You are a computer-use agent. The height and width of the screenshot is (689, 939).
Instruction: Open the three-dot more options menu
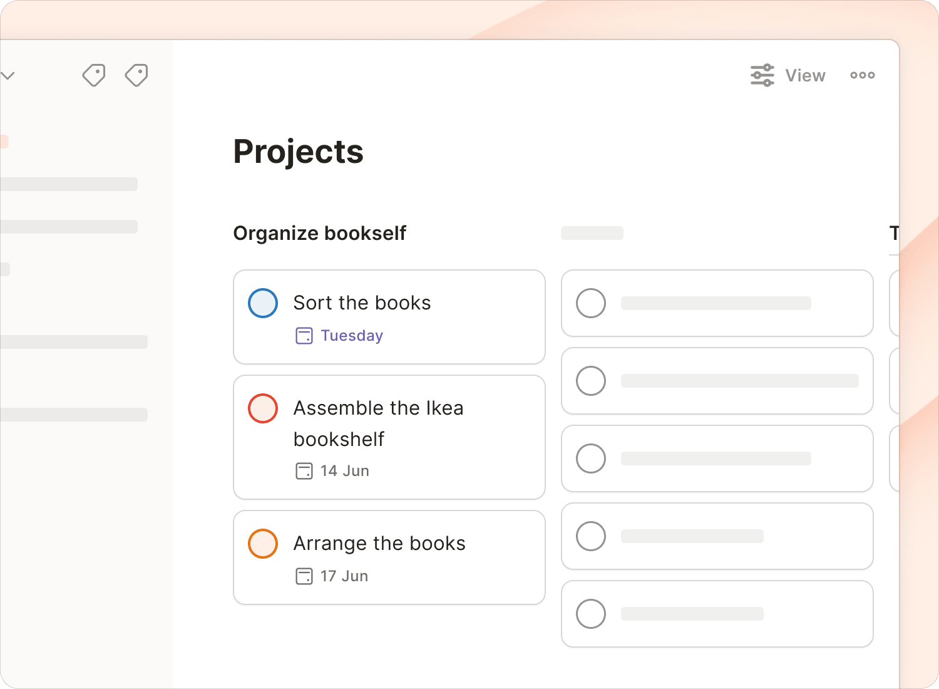[x=862, y=75]
